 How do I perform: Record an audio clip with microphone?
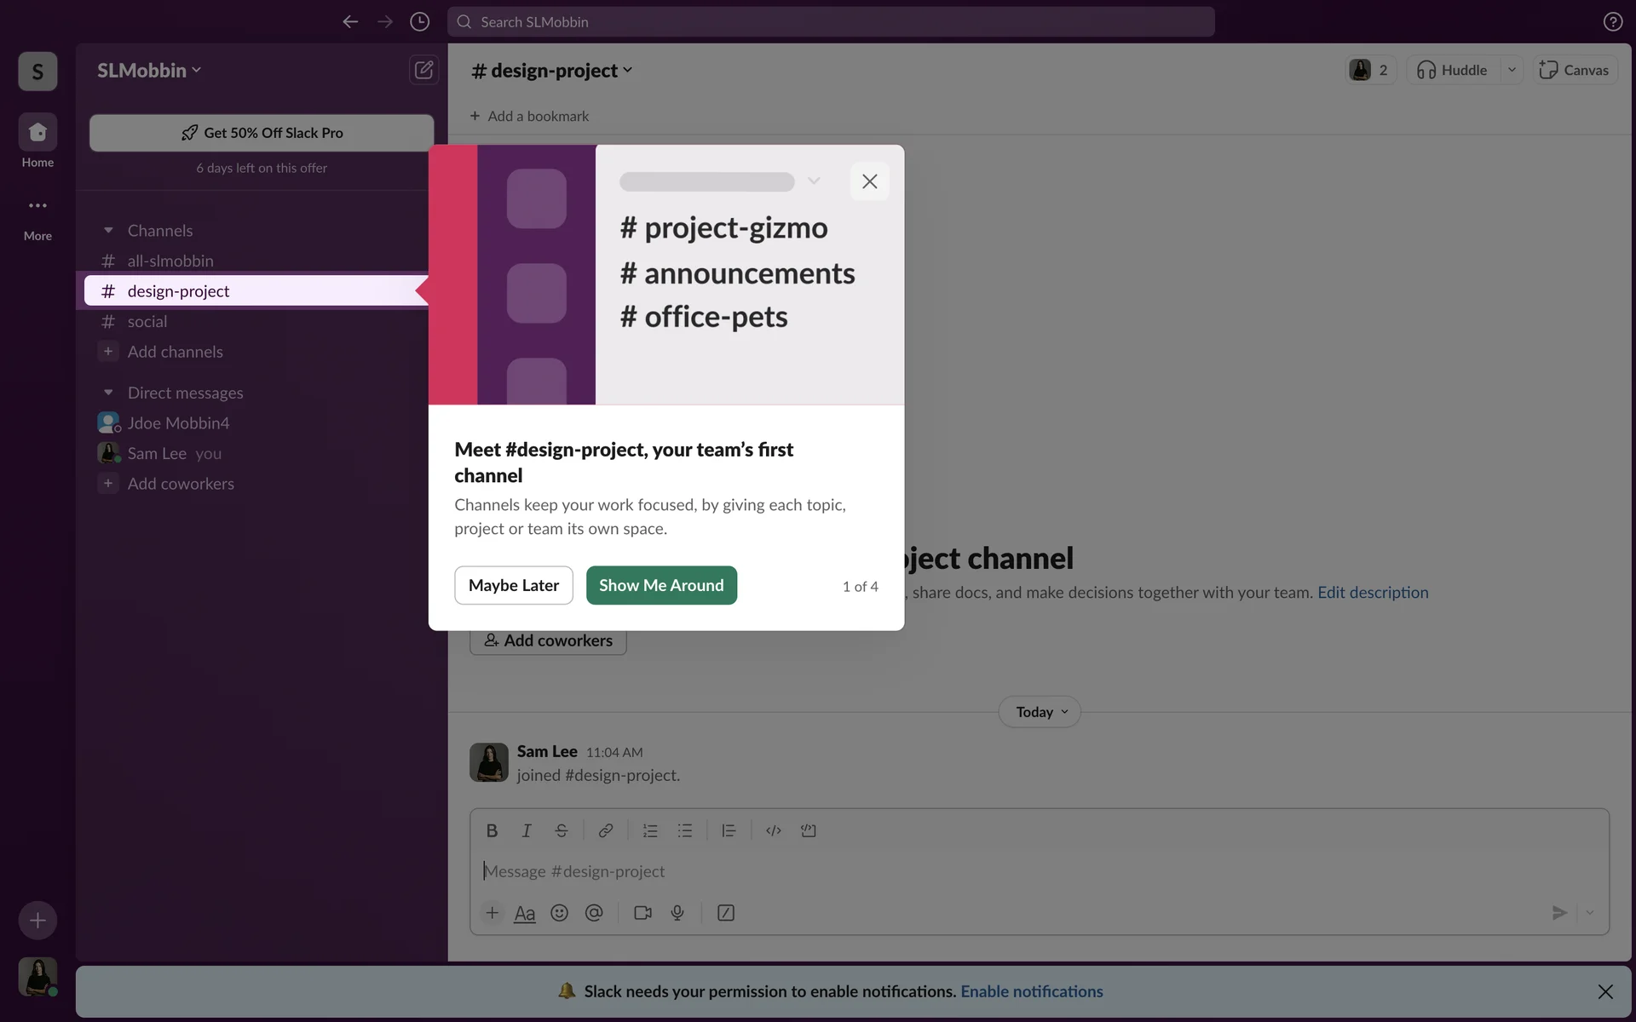pos(677,913)
